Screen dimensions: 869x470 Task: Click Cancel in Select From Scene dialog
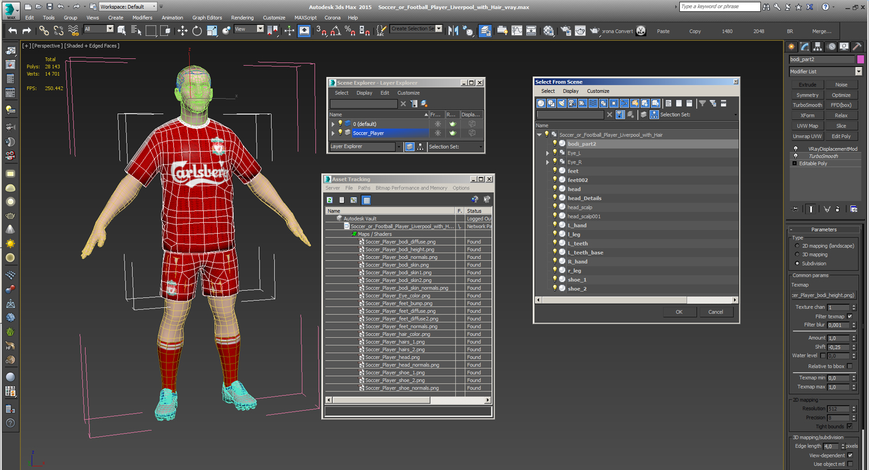(716, 312)
